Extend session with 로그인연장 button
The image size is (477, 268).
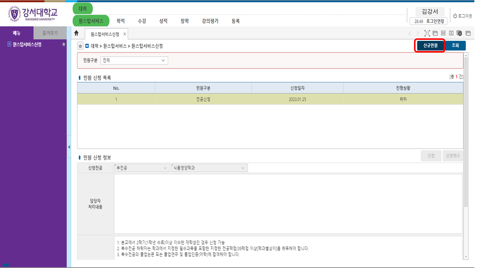coord(435,21)
